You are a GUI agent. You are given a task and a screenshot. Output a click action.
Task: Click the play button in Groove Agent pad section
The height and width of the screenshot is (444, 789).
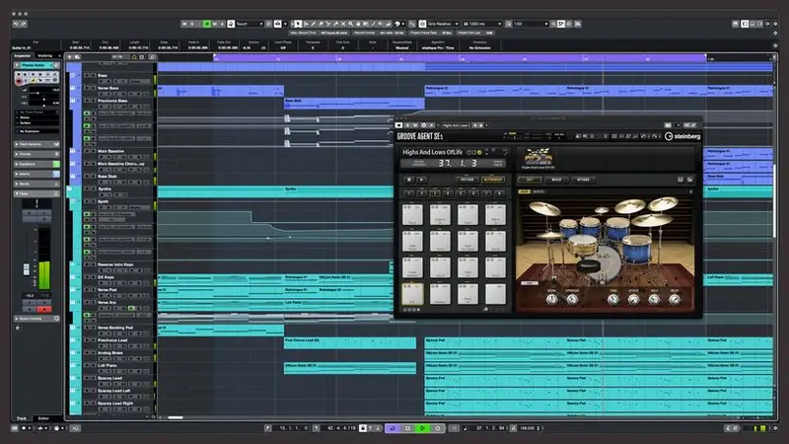click(x=422, y=180)
